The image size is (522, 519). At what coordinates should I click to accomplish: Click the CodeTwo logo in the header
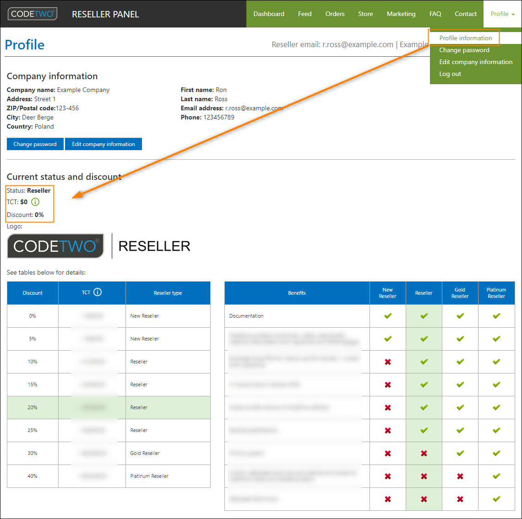click(x=33, y=14)
